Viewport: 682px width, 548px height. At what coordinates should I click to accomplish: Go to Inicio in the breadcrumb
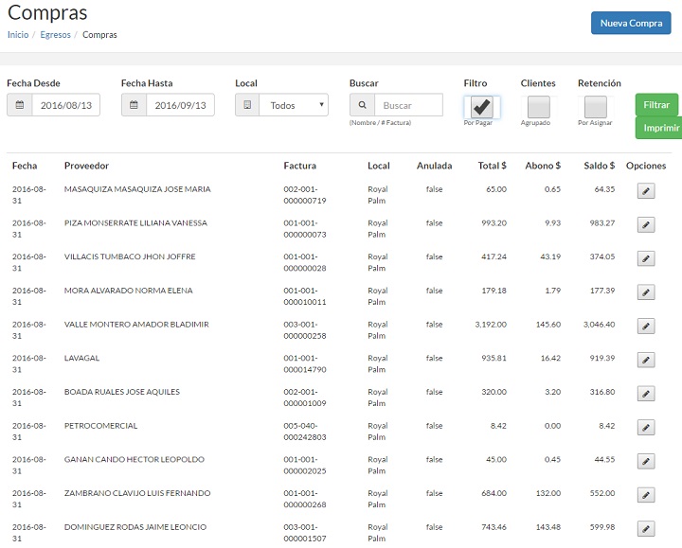[18, 35]
